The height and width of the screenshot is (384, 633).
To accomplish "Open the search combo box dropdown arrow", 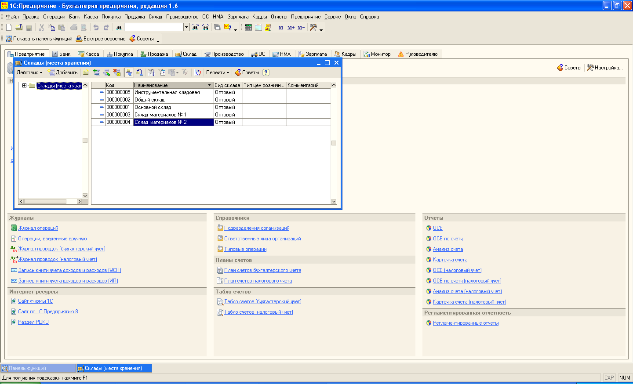I will point(186,27).
